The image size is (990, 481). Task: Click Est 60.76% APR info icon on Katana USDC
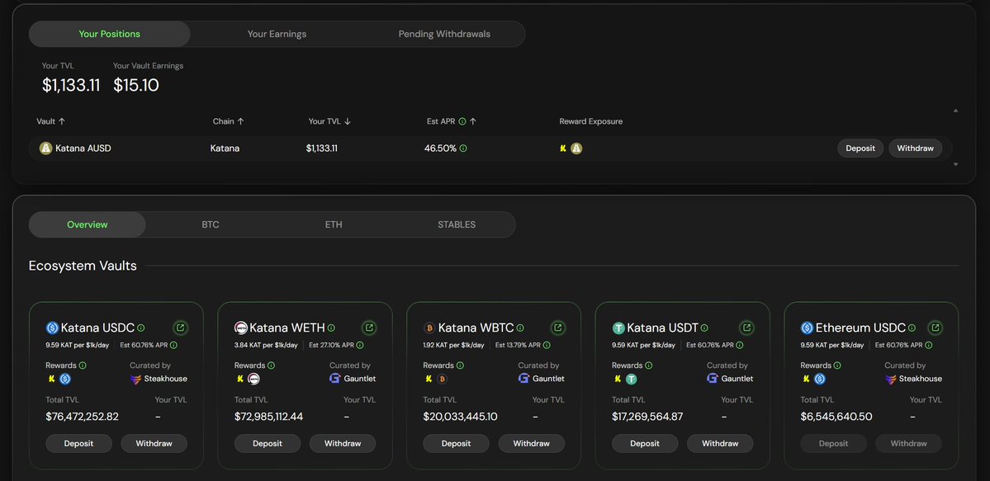click(x=173, y=346)
